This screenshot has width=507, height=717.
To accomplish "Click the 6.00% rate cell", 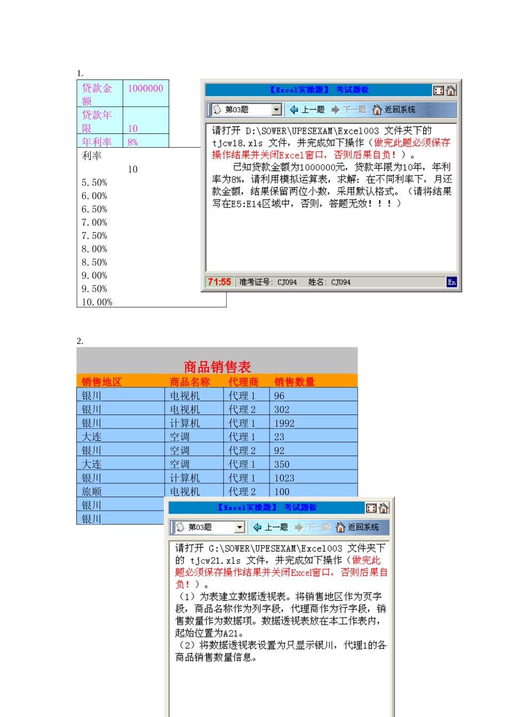I will click(94, 196).
